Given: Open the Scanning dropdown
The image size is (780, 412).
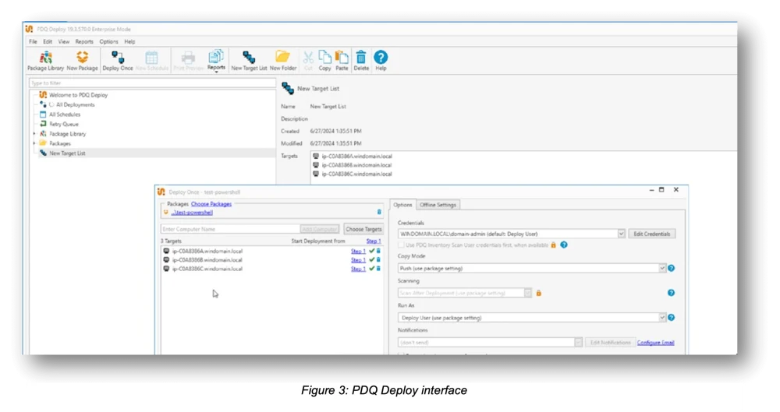Looking at the screenshot, I should coord(527,293).
